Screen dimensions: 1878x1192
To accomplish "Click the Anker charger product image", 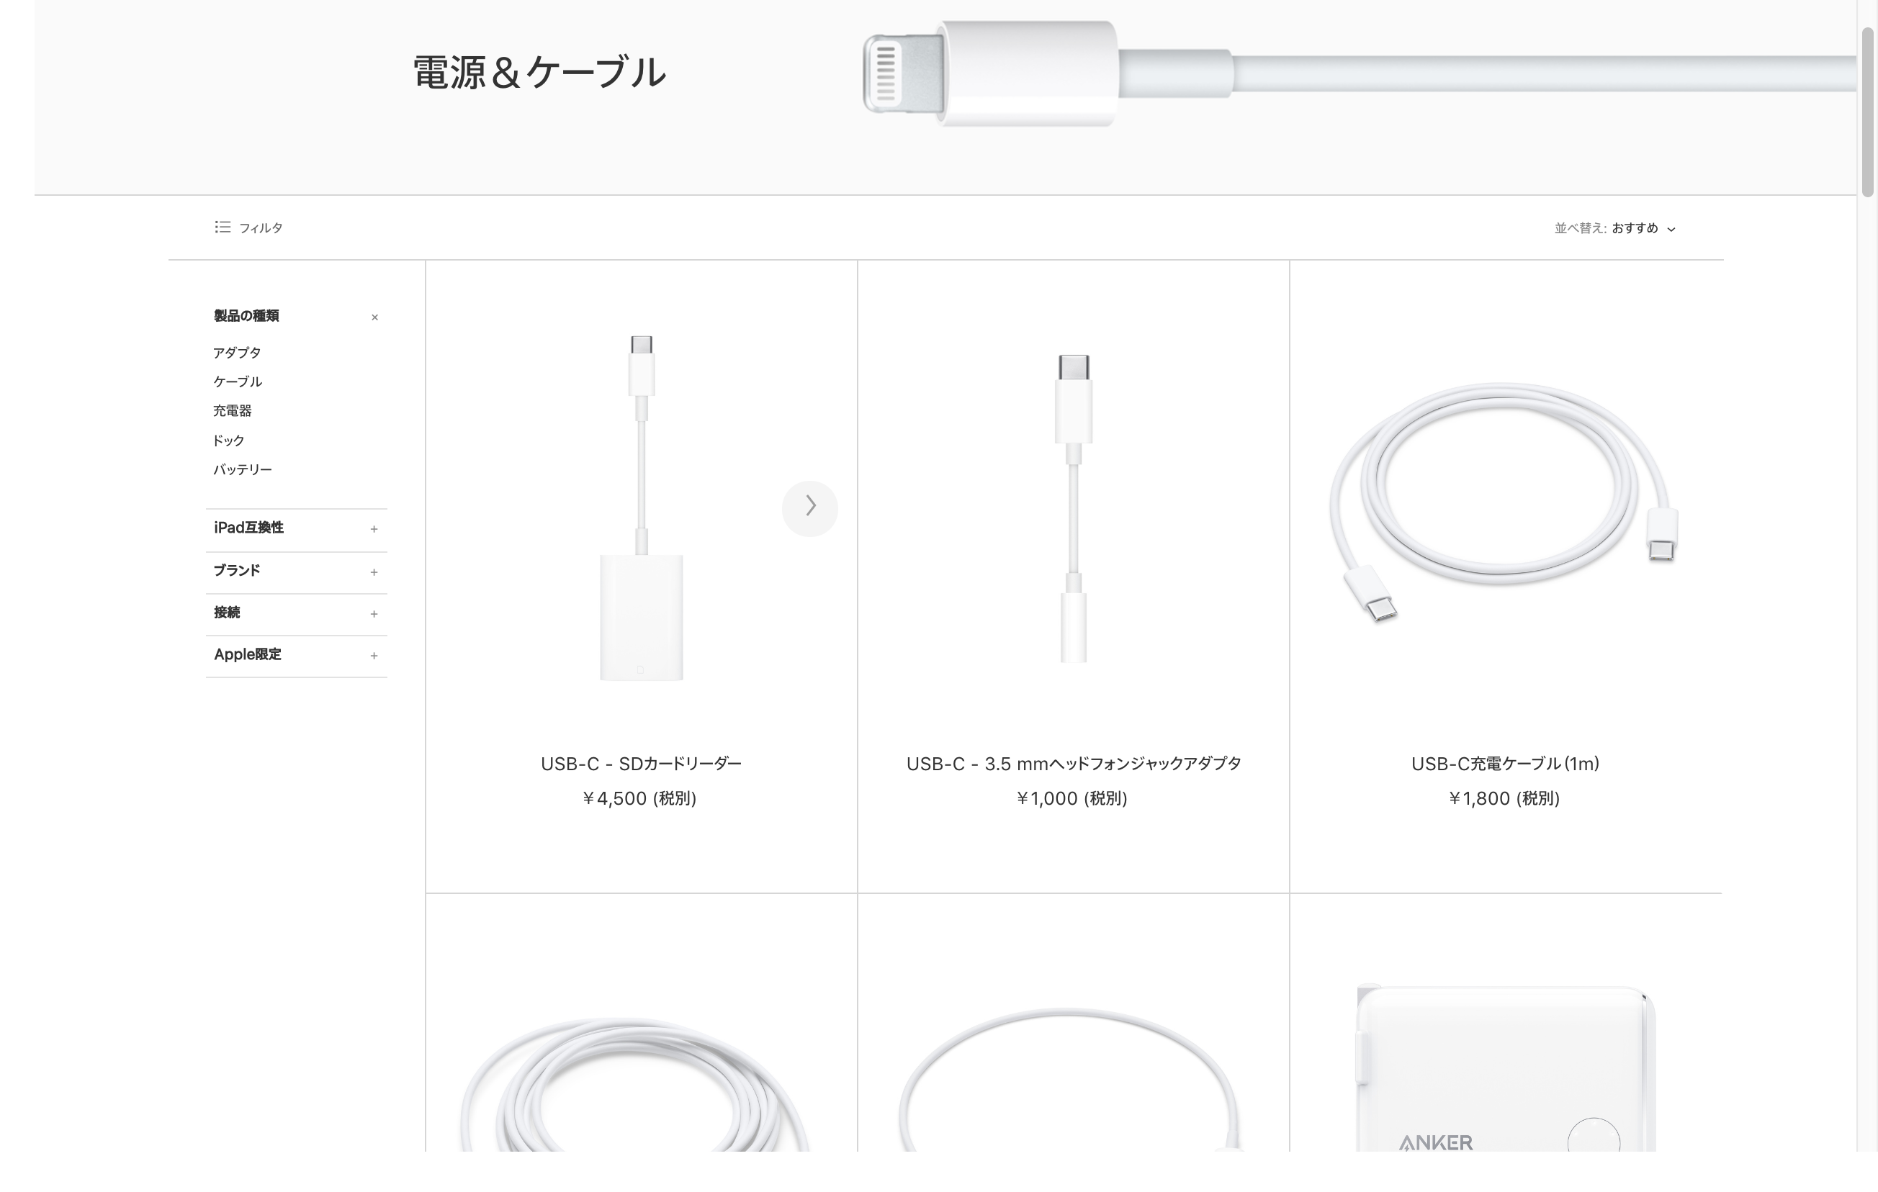I will (x=1505, y=1067).
